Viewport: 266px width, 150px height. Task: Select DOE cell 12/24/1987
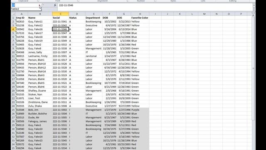124,25
